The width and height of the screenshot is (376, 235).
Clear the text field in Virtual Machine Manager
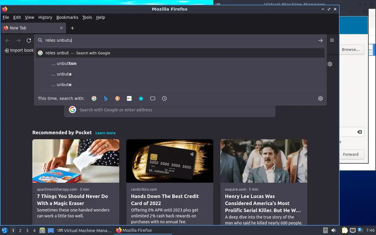tap(360, 132)
